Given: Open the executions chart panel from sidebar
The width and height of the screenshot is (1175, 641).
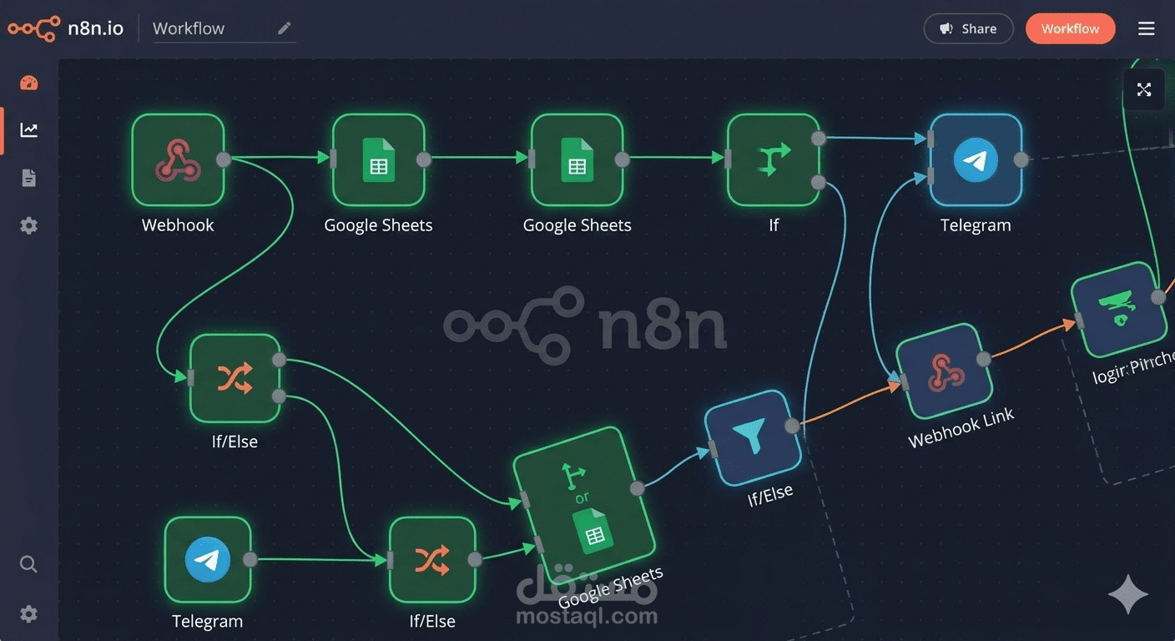Looking at the screenshot, I should tap(28, 129).
